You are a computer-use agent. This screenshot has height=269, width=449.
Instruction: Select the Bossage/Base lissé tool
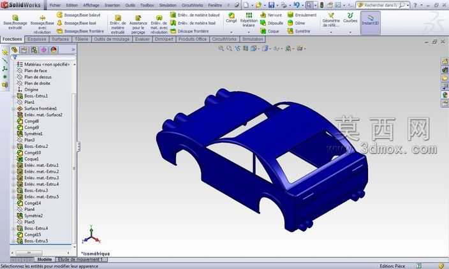pos(77,23)
